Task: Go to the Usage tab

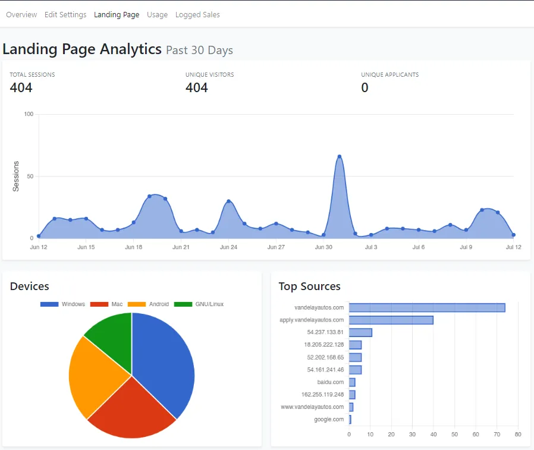Action: [157, 14]
